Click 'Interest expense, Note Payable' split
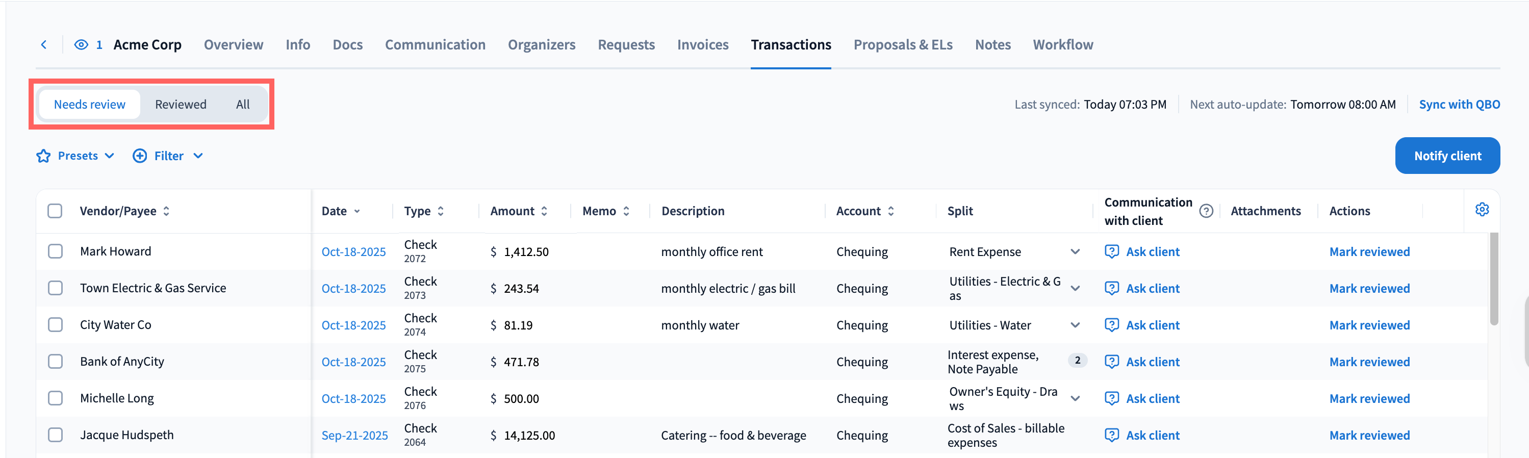This screenshot has width=1529, height=458. 992,362
